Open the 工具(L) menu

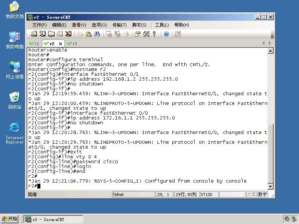click(x=162, y=25)
